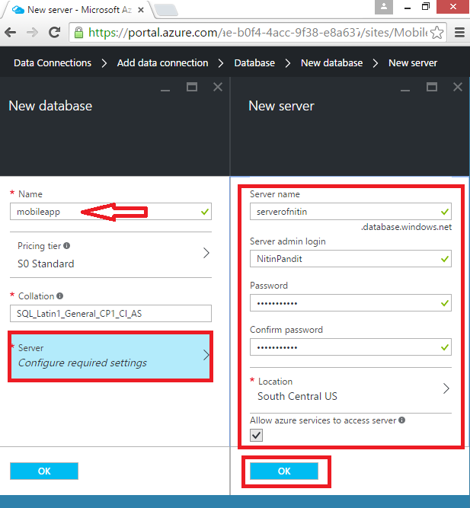Screen dimensions: 470x508
Task: Go to Database breadcrumb
Action: pos(254,63)
